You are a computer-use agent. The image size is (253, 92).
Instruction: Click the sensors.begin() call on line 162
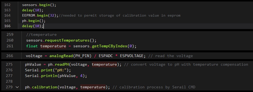pos(39,5)
